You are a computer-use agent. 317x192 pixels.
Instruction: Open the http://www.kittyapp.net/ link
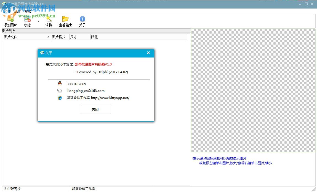110,98
